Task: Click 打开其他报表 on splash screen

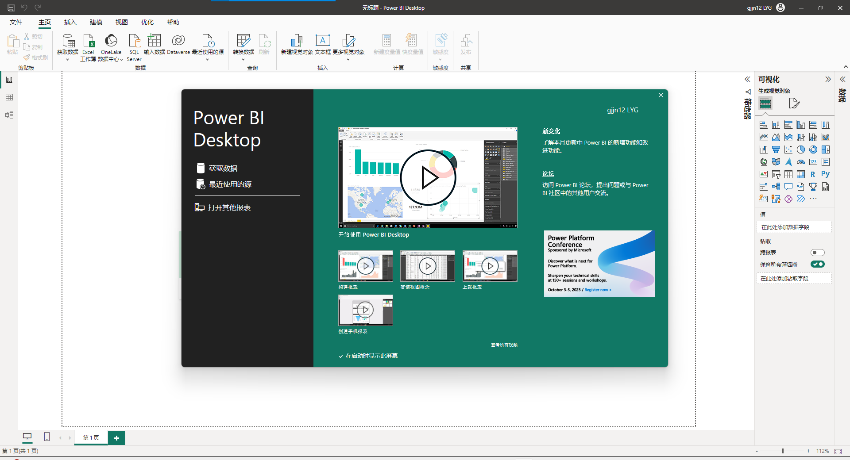Action: point(229,207)
